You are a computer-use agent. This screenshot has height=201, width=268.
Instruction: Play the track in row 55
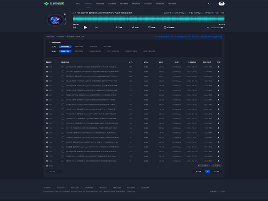[x=63, y=147]
